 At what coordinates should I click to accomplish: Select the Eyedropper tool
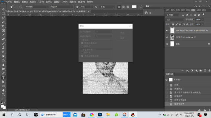click(x=3, y=35)
